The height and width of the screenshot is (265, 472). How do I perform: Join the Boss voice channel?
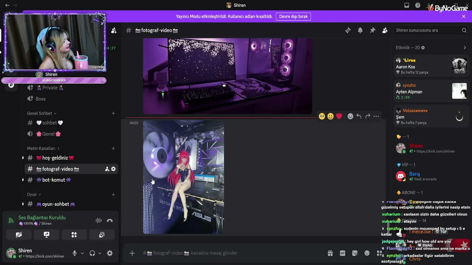coord(71,99)
